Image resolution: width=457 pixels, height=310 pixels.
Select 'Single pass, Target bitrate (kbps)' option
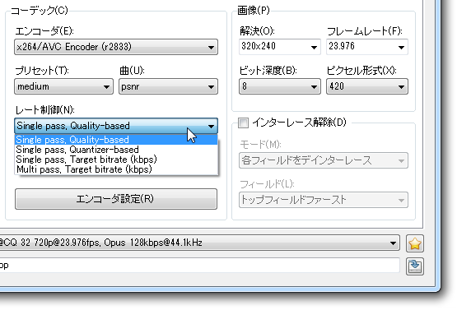tap(116, 160)
